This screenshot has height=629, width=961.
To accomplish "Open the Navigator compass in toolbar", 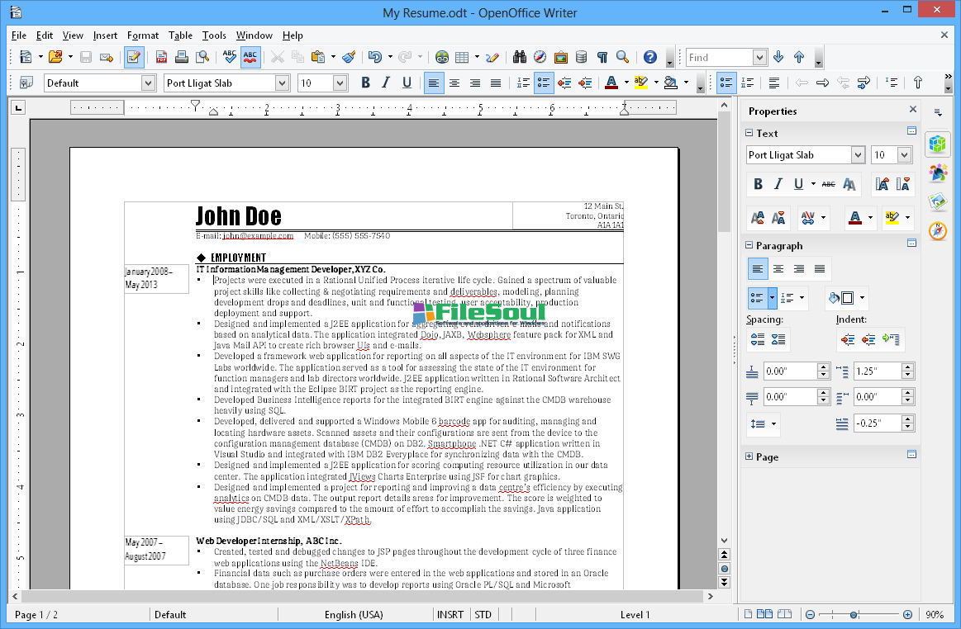I will [540, 57].
